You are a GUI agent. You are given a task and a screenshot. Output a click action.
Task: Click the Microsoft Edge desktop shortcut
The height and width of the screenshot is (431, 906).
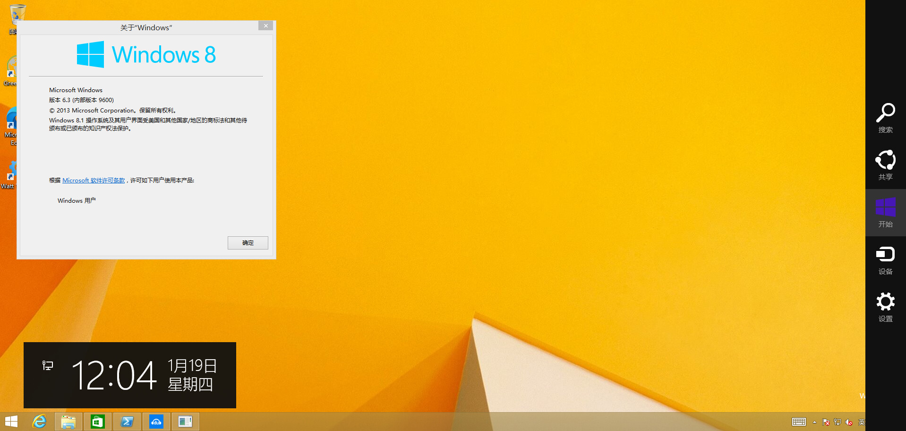[x=10, y=127]
